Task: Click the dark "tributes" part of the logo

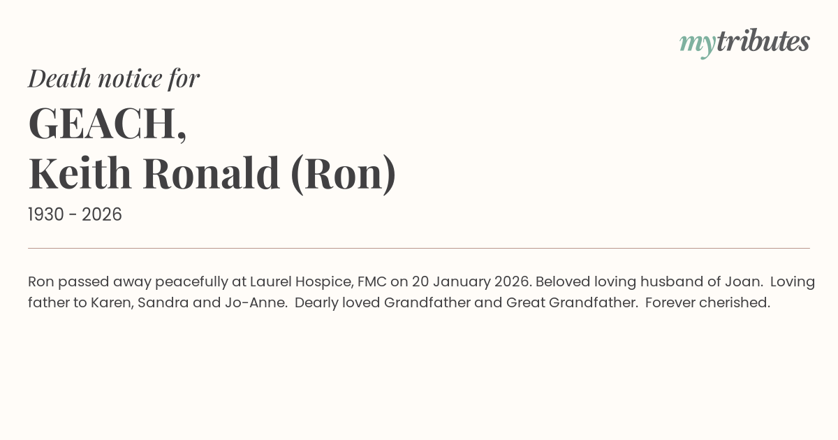Action: click(763, 42)
